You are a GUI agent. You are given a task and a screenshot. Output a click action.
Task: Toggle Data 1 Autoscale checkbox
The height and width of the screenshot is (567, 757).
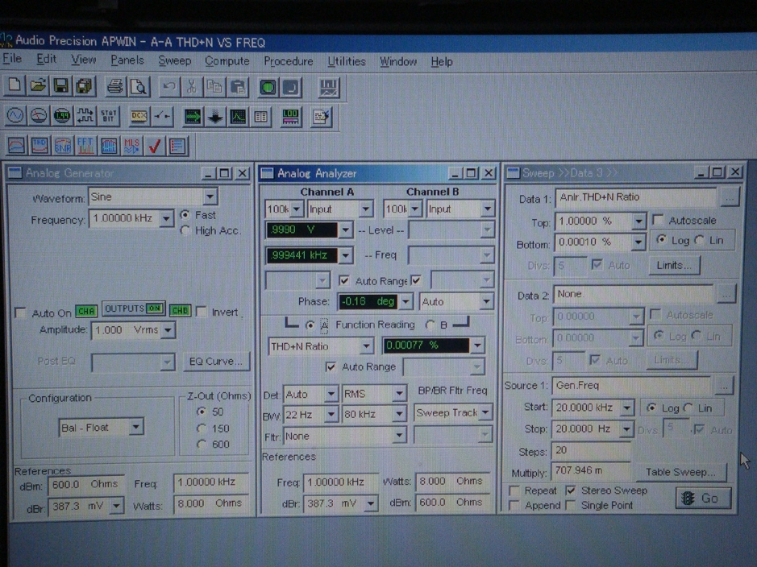point(658,220)
